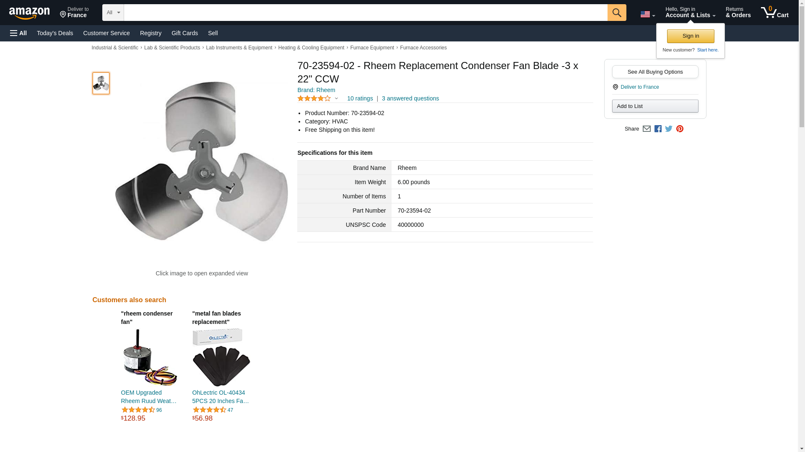The height and width of the screenshot is (452, 805).
Task: Share product on Facebook icon
Action: pyautogui.click(x=658, y=129)
